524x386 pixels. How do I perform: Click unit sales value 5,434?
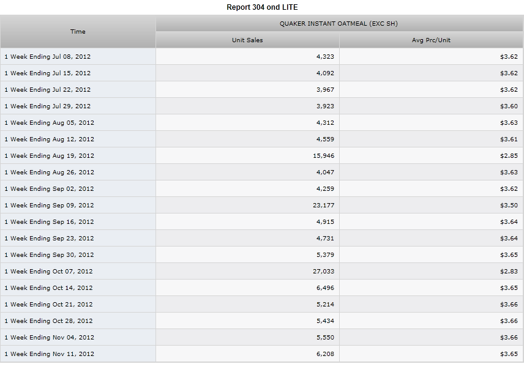pyautogui.click(x=325, y=321)
